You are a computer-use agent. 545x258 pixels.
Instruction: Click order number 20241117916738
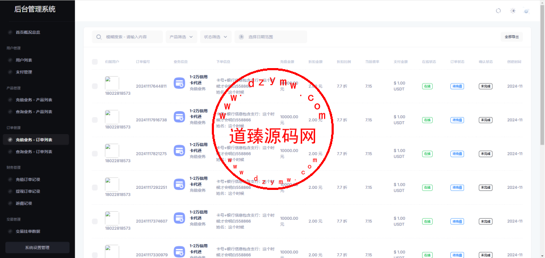(x=151, y=120)
